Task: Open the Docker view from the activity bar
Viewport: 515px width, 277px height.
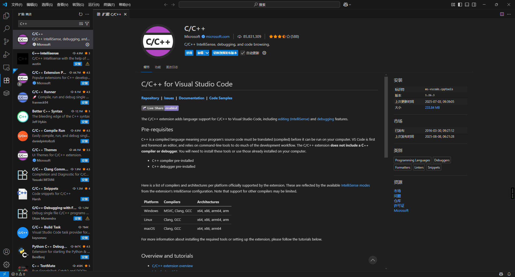Action: pos(6,93)
